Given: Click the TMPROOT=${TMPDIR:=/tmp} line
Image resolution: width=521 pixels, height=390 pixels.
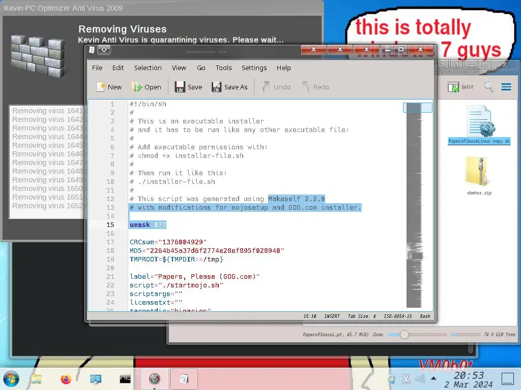Looking at the screenshot, I should [177, 259].
